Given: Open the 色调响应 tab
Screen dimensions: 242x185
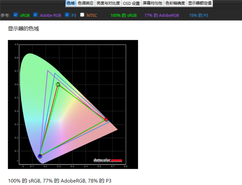Looking at the screenshot, I should [86, 3].
